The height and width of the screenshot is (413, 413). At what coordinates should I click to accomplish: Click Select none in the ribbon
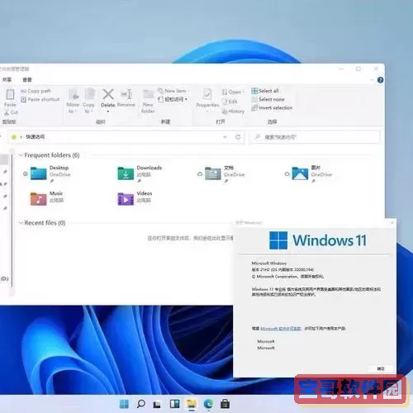point(268,99)
